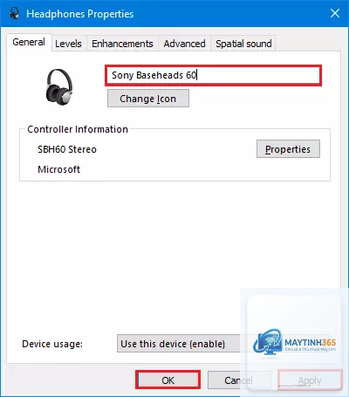Click the Cancel button
The height and width of the screenshot is (397, 349).
tap(239, 380)
